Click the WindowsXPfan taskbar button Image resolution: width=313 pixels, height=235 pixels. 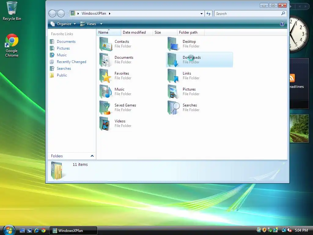click(73, 231)
